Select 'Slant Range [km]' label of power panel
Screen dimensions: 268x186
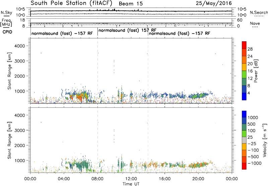9,71
